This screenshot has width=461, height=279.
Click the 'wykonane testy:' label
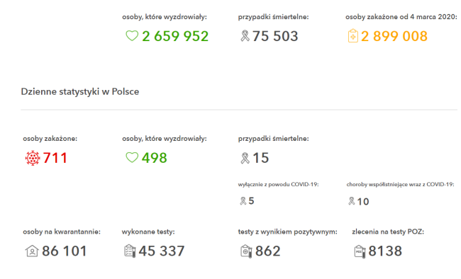pyautogui.click(x=148, y=232)
